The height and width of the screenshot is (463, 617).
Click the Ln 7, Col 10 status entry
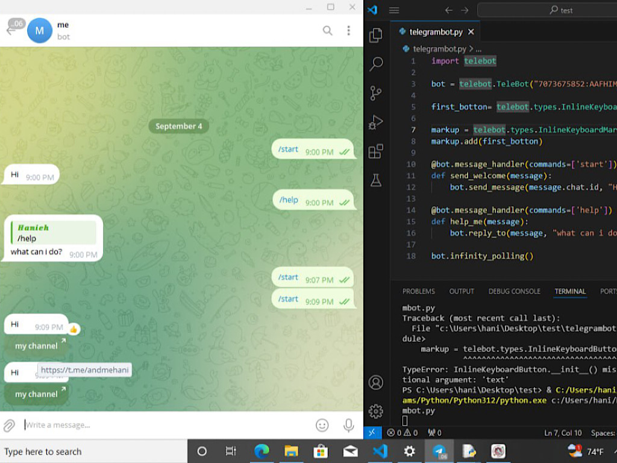pyautogui.click(x=563, y=433)
